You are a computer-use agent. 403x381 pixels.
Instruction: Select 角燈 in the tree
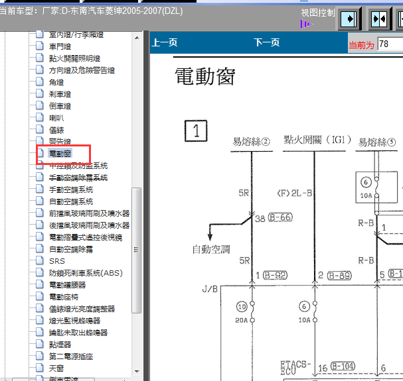click(x=56, y=82)
